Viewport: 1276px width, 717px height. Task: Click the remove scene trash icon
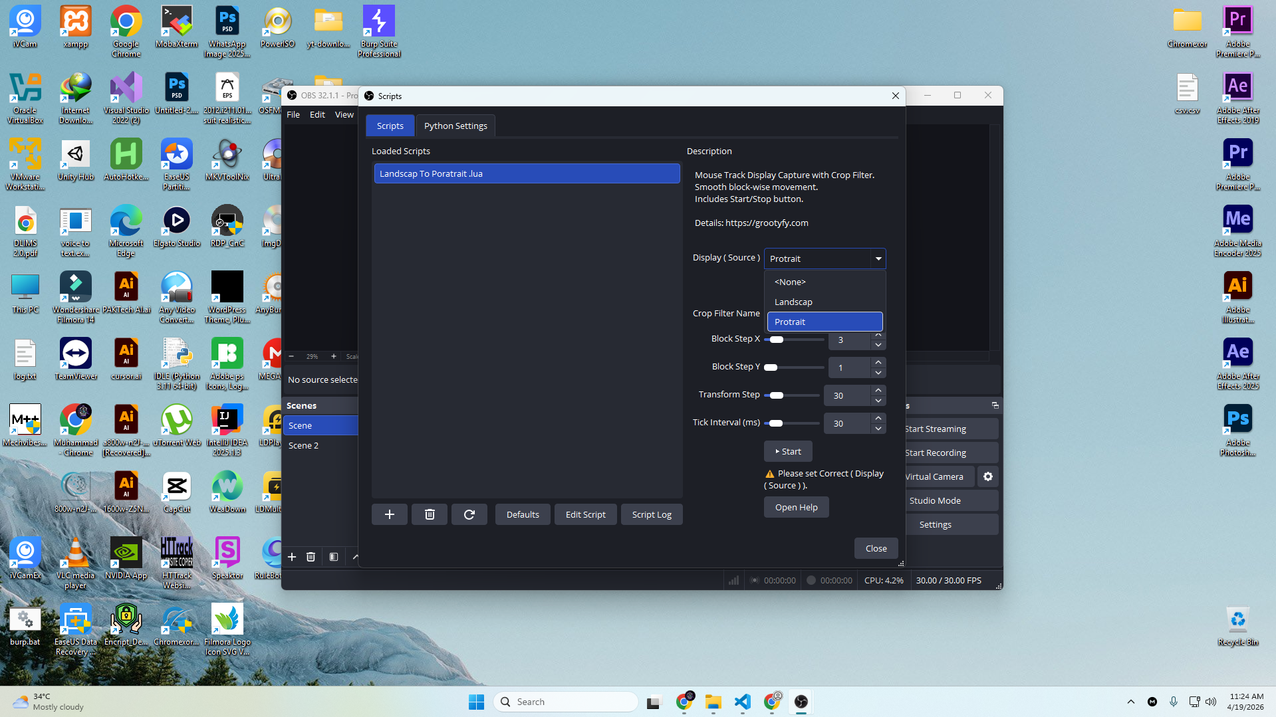click(311, 557)
